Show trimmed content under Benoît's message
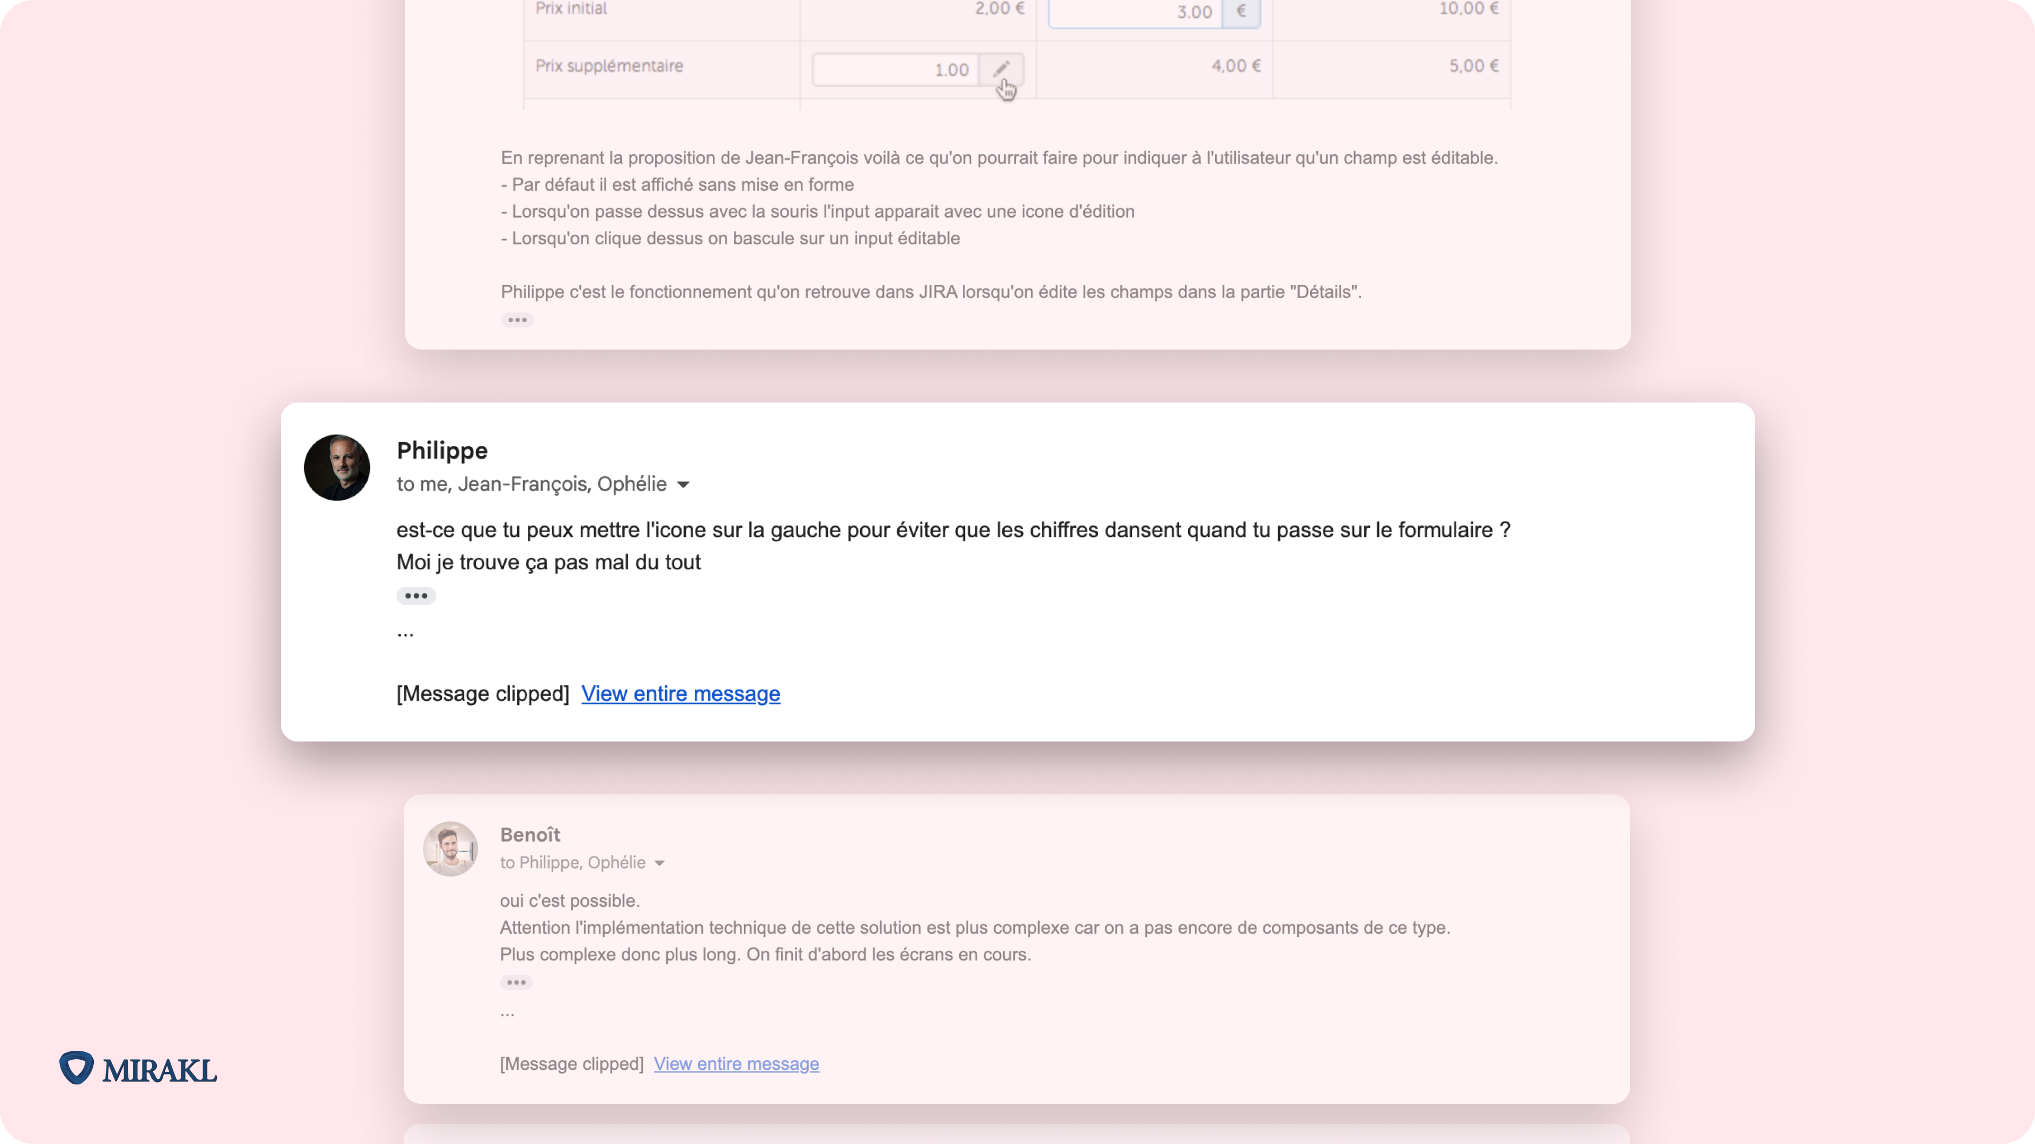The image size is (2035, 1144). pyautogui.click(x=517, y=982)
